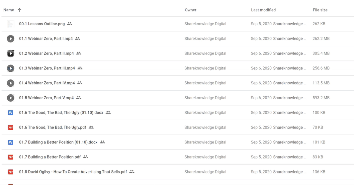Click the thumbnail of 00.1 Lessons Outline.png
Screen dimensions: 354x185
(10, 24)
